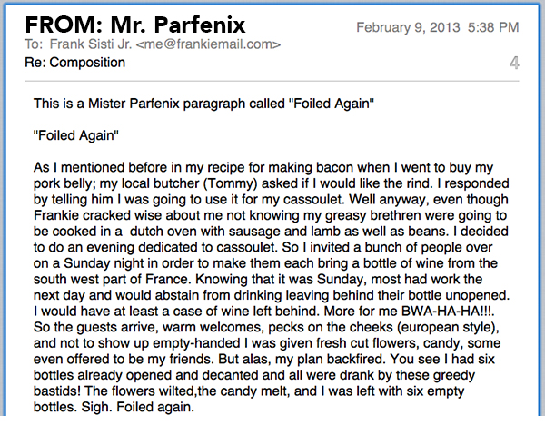Click the text BWA-HA-HA!!!
The image size is (545, 445).
447,311
